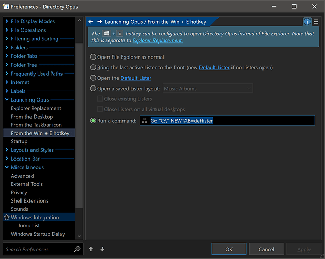This screenshot has height=259, width=325.
Task: Click the Directory Opus title bar icon
Action: (6, 6)
